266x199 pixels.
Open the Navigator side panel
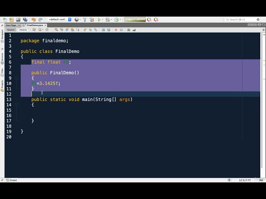tap(2, 36)
